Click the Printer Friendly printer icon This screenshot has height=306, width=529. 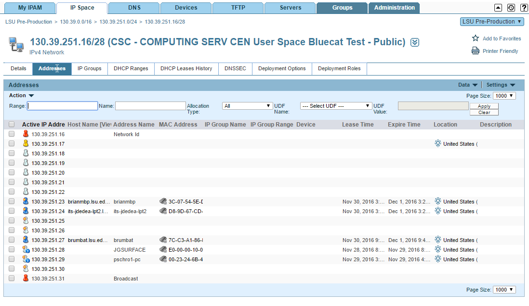click(476, 51)
